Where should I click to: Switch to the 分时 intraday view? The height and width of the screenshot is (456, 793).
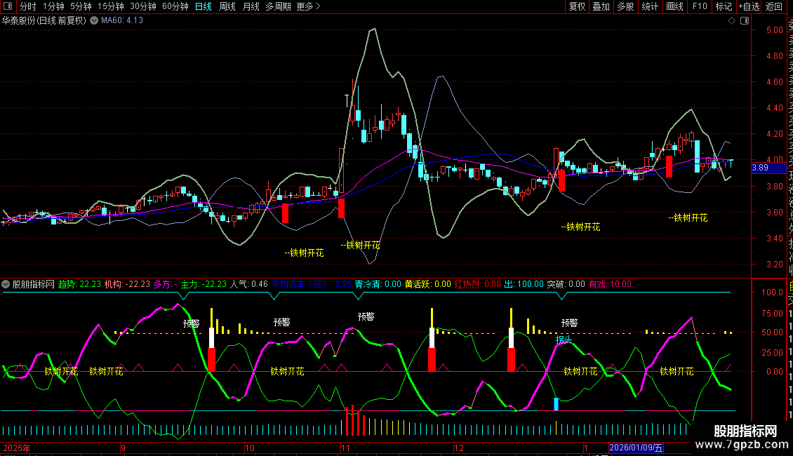tap(27, 6)
